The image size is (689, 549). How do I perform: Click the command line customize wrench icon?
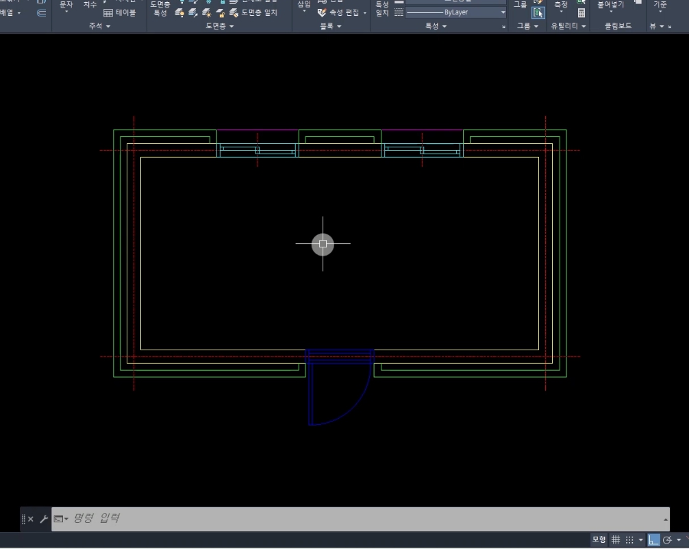click(x=42, y=519)
